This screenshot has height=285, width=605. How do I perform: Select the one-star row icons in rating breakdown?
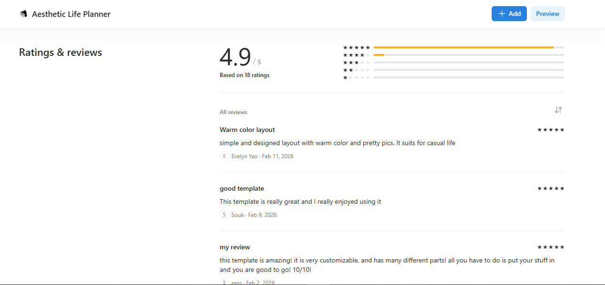(x=357, y=77)
